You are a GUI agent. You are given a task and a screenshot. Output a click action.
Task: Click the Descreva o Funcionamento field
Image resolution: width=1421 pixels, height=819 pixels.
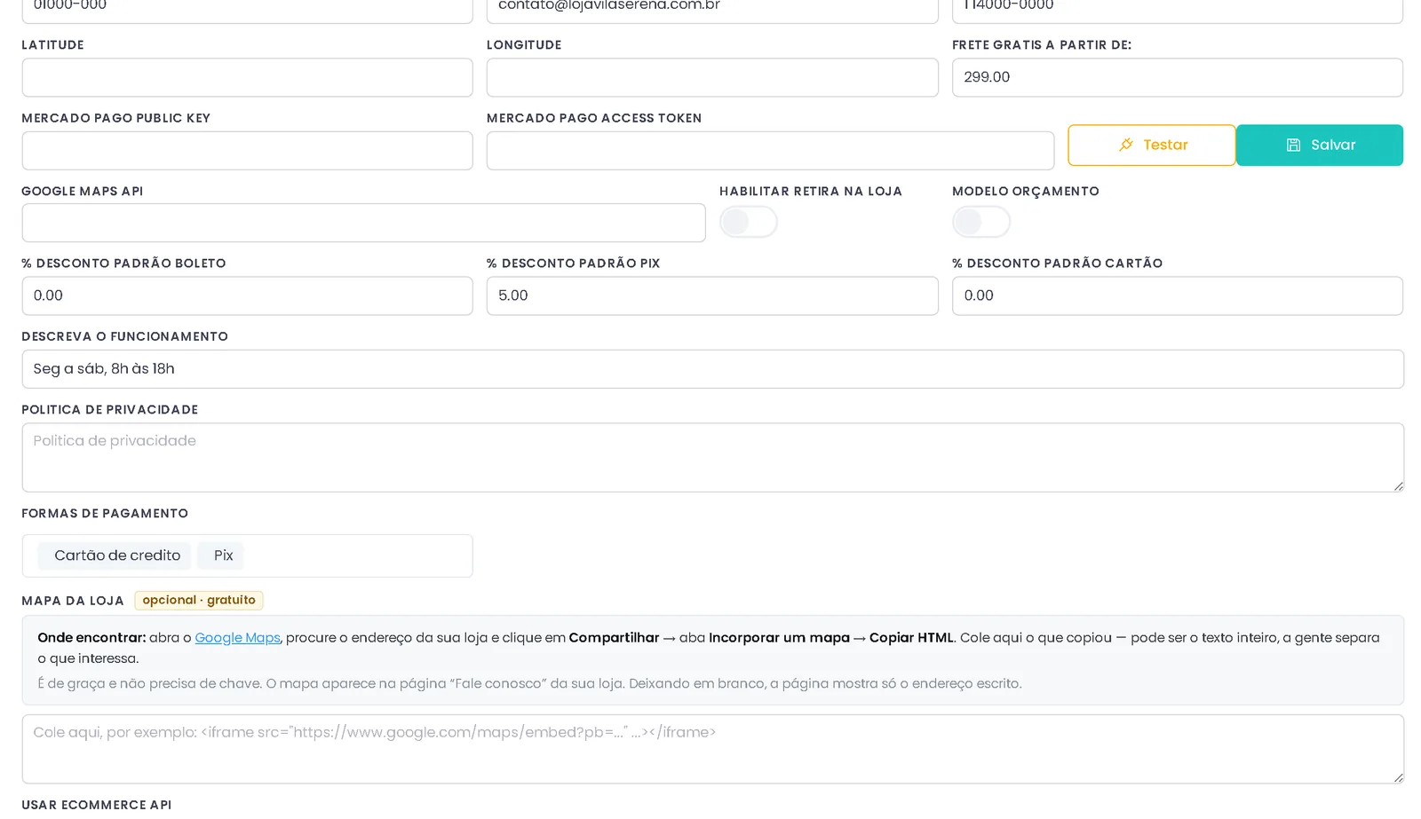tap(712, 369)
